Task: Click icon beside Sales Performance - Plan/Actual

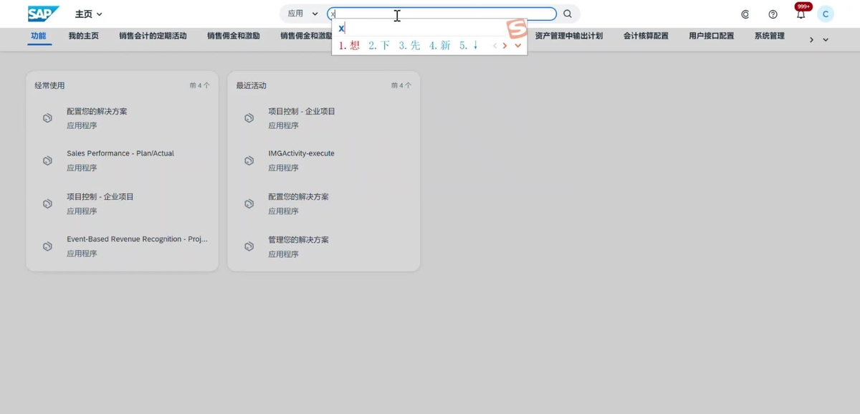Action: 47,160
